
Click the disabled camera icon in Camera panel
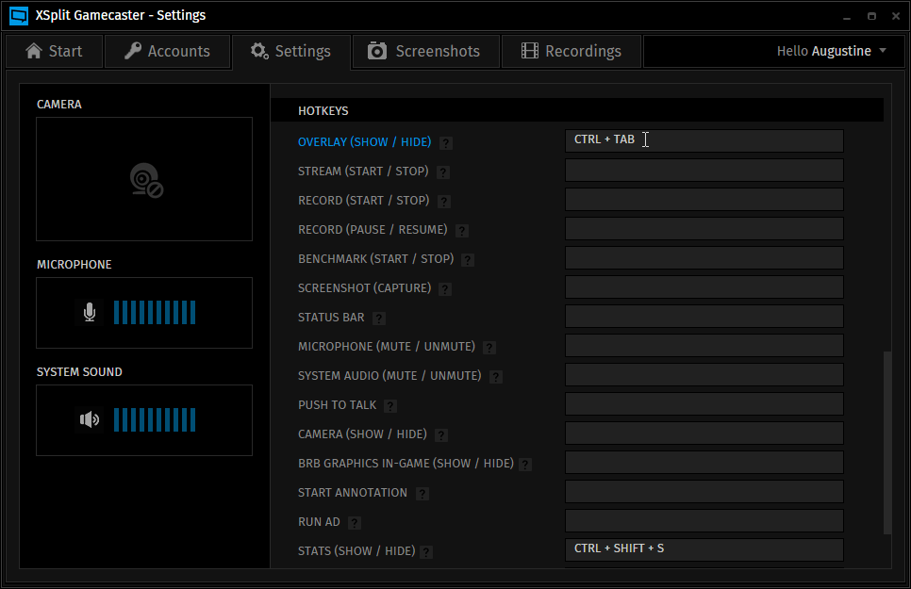point(145,180)
